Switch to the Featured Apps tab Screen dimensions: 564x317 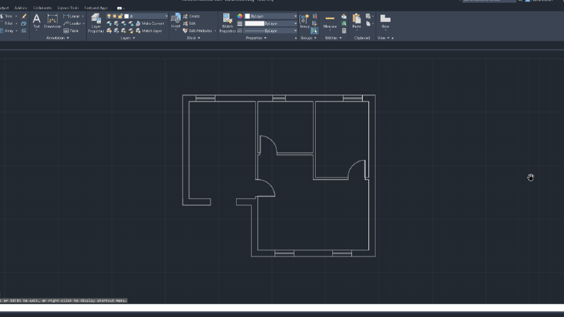click(x=96, y=8)
